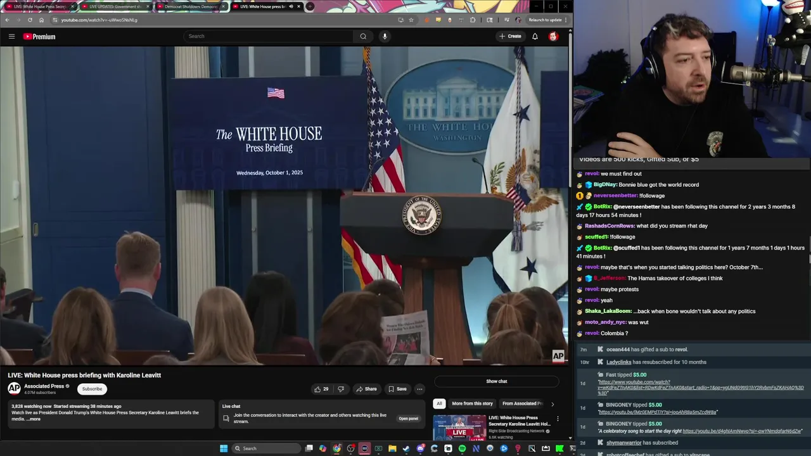Image resolution: width=811 pixels, height=456 pixels.
Task: Open the YouTube hamburger guide menu
Action: (x=11, y=36)
